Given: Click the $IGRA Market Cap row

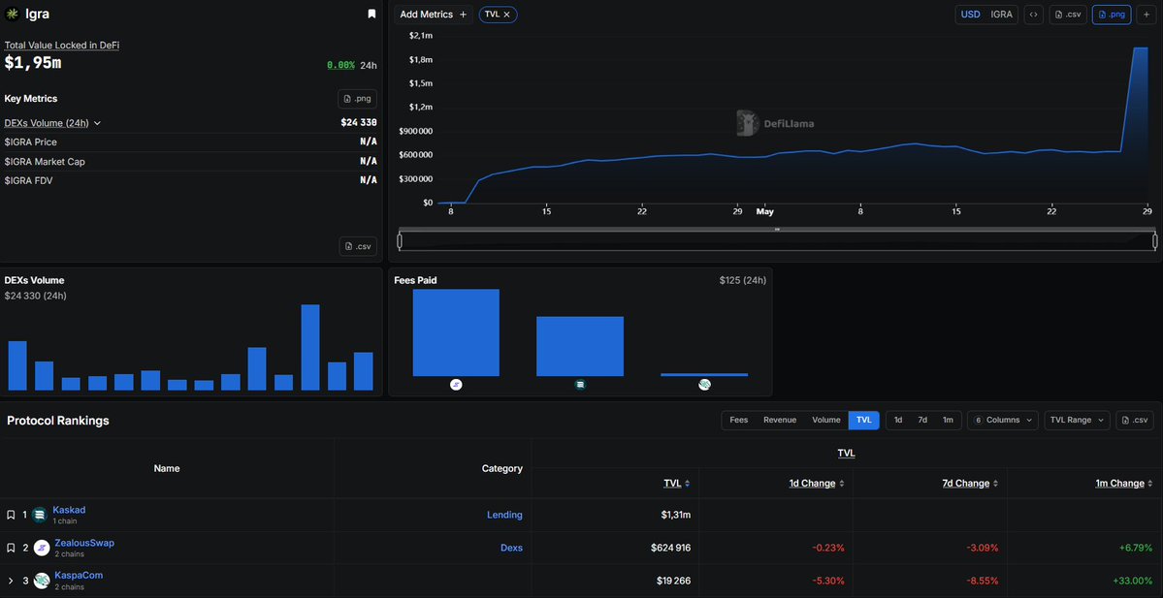Looking at the screenshot, I should click(x=191, y=161).
